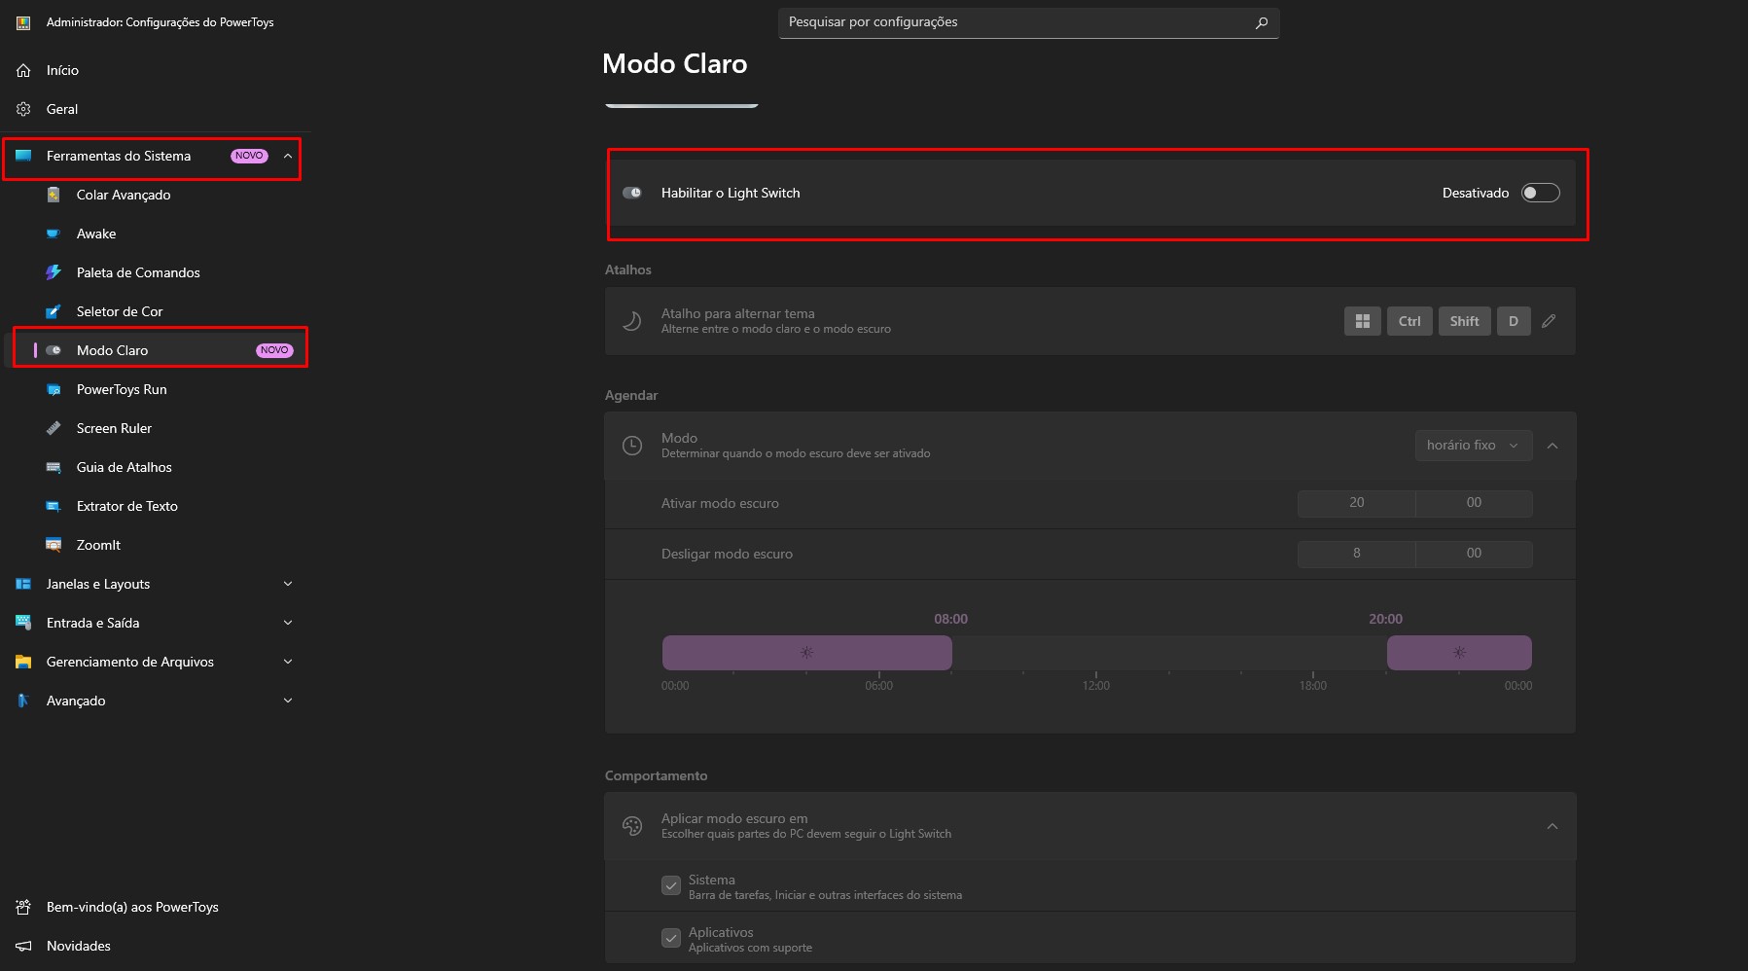Open the Seletor de Cor tool
This screenshot has height=971, width=1748.
coord(118,310)
